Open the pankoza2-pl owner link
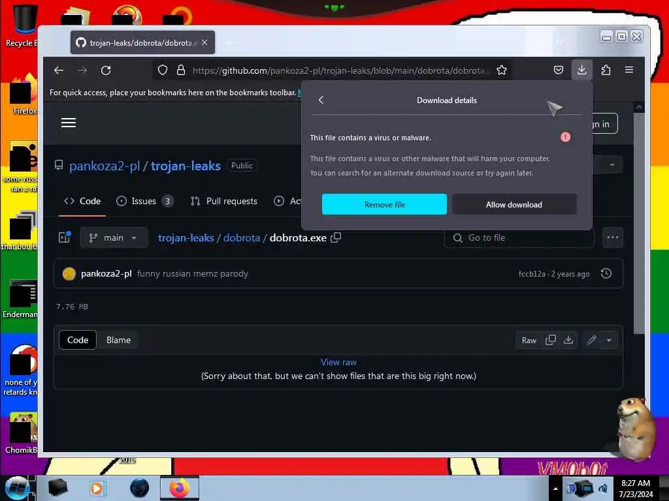This screenshot has height=501, width=669. pyautogui.click(x=105, y=166)
